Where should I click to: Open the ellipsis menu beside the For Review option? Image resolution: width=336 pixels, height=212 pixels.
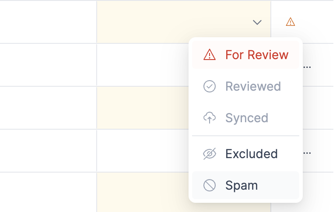[307, 67]
